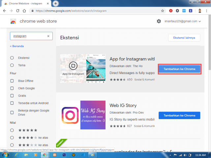Select four stars ke atas filter

pos(12,138)
